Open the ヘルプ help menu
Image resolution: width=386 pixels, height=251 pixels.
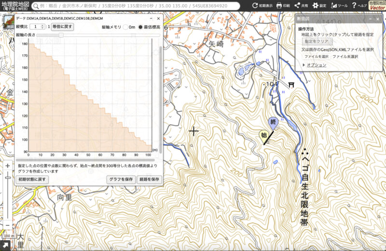click(358, 6)
